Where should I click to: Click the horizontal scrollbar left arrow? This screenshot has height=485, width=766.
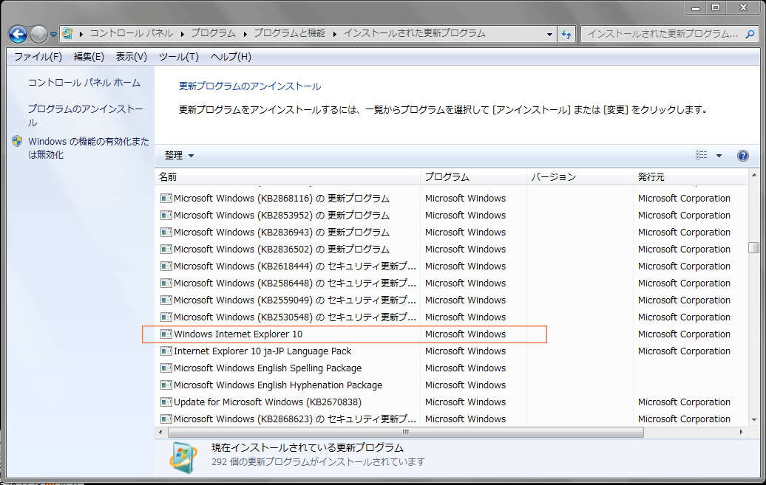tap(160, 433)
